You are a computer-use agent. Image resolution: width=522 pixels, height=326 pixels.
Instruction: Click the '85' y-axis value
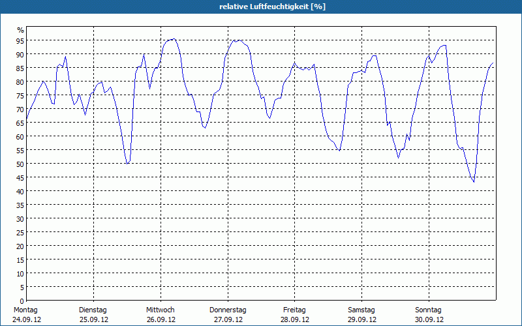[20, 68]
